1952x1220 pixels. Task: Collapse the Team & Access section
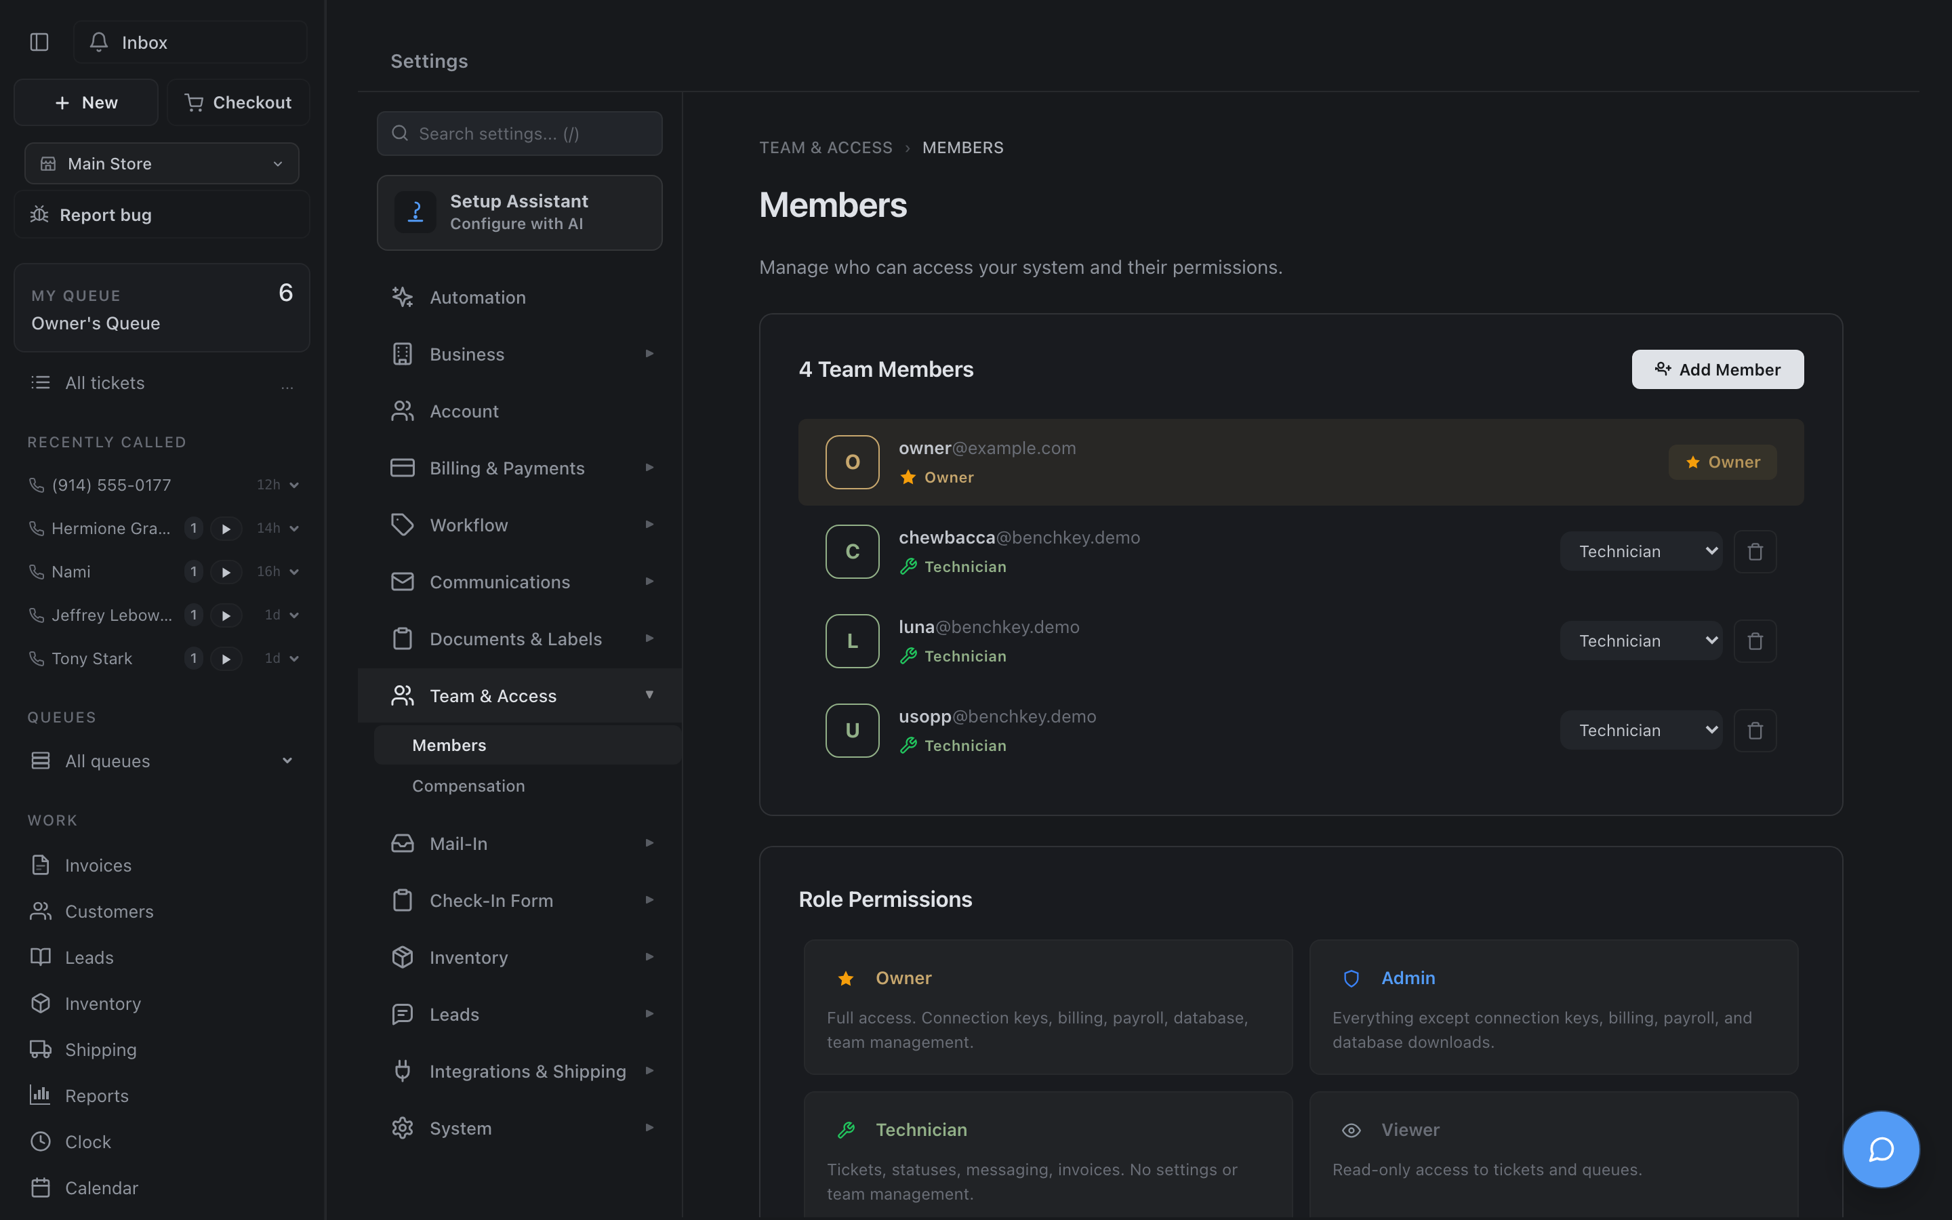pos(521,695)
